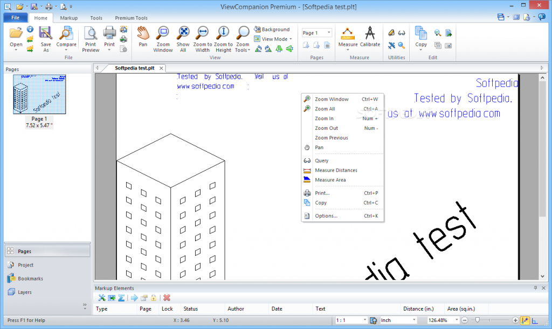Click the Zoom to Height icon
552x329 pixels.
coord(223,39)
